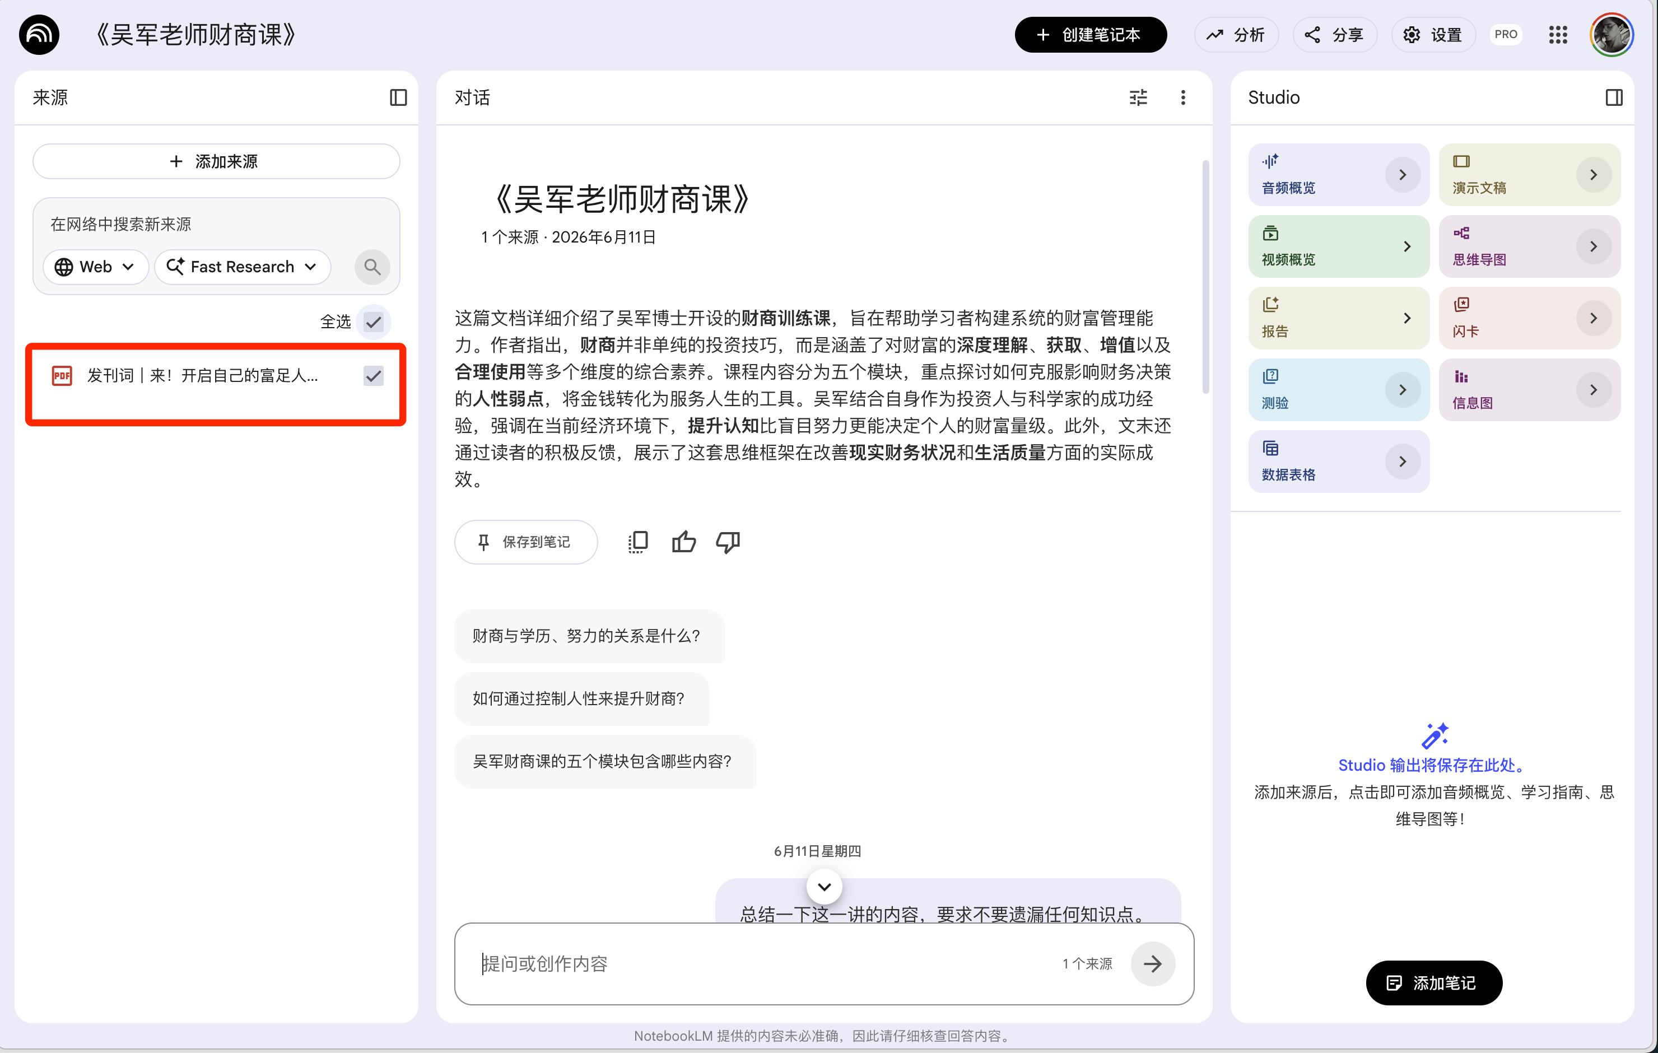Expand 演示文稿 options arrow
The width and height of the screenshot is (1658, 1053).
(1592, 175)
